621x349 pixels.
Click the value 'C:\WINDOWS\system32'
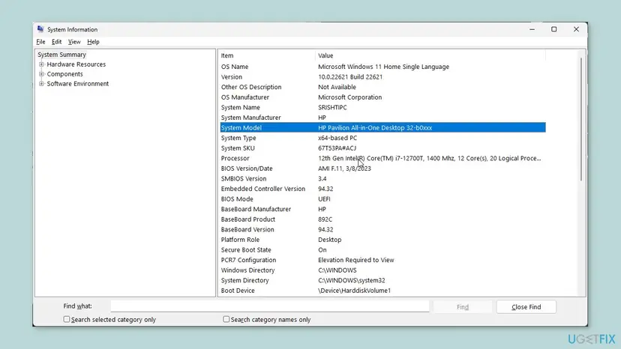click(351, 280)
